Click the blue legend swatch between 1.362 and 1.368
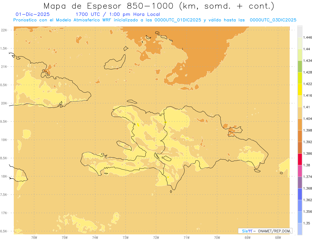312x241 pixels. 300,194
